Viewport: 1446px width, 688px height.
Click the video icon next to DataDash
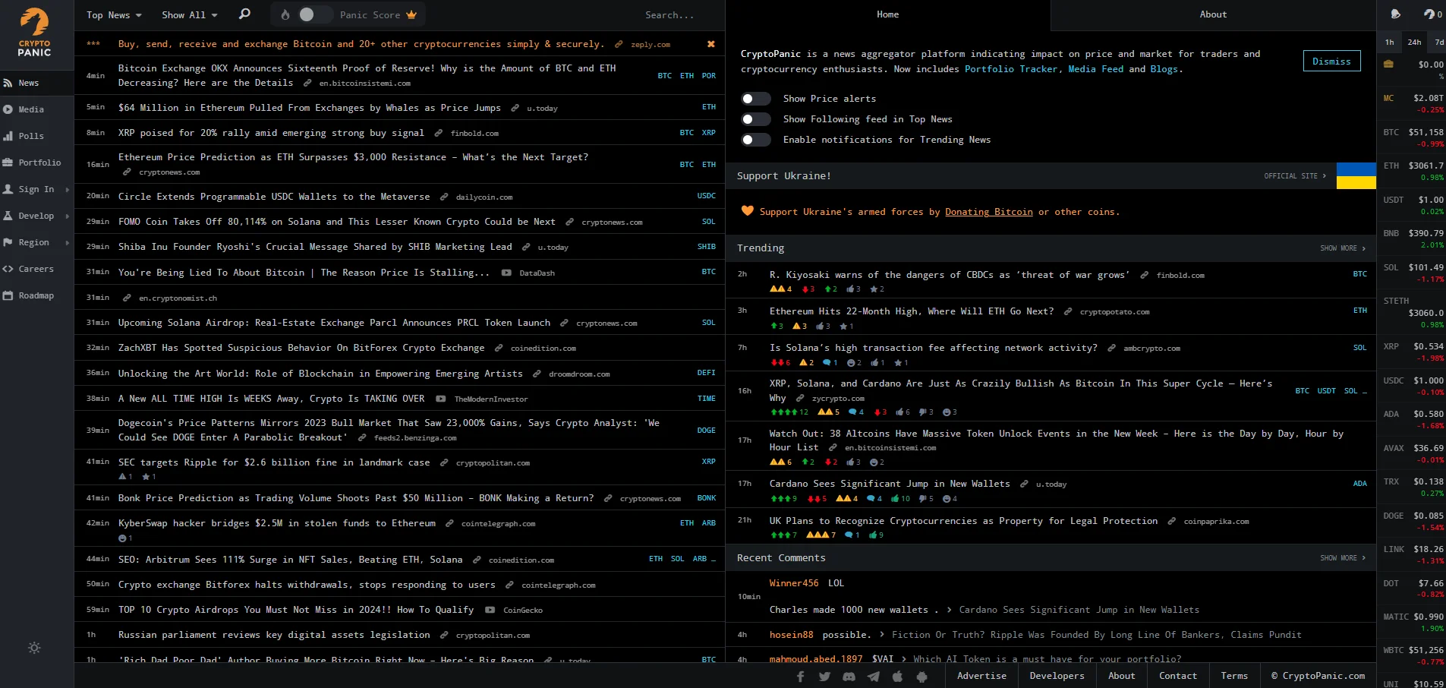[506, 273]
